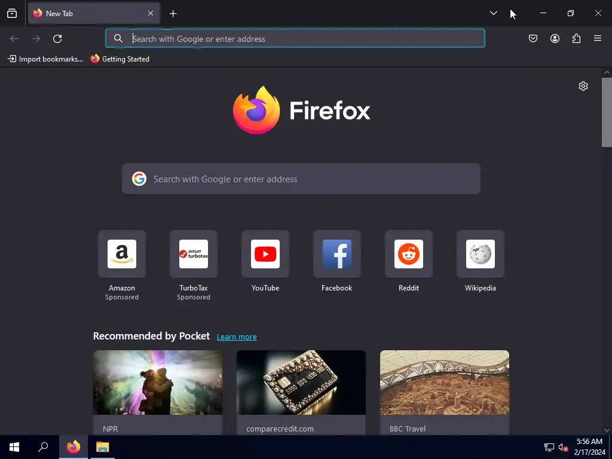612x459 pixels.
Task: Open Windows taskbar search
Action: coord(43,447)
